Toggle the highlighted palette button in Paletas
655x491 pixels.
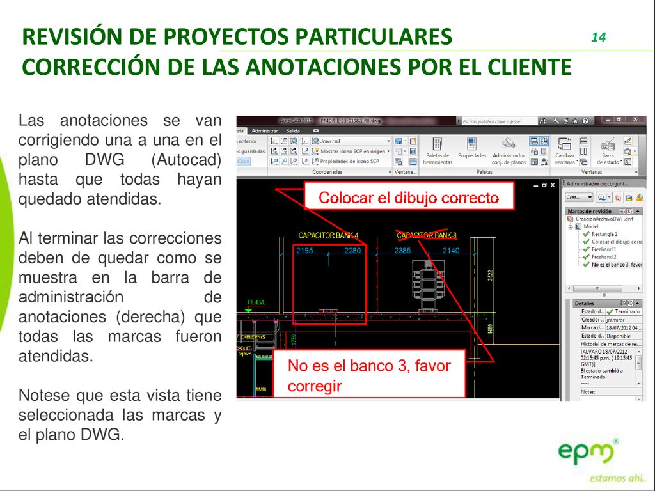point(534,141)
